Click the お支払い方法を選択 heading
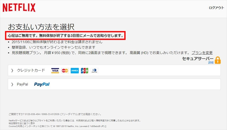 41,27
